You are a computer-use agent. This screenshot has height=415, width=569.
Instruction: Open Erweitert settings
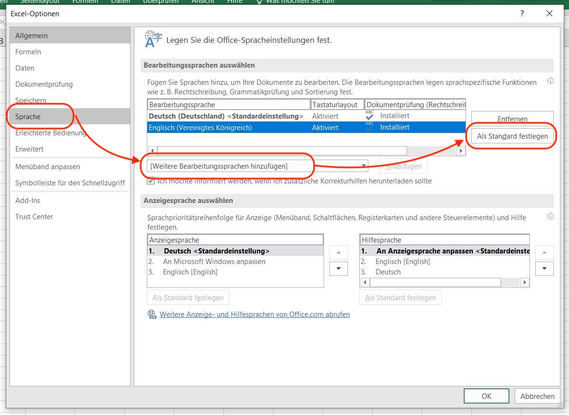tap(70, 149)
